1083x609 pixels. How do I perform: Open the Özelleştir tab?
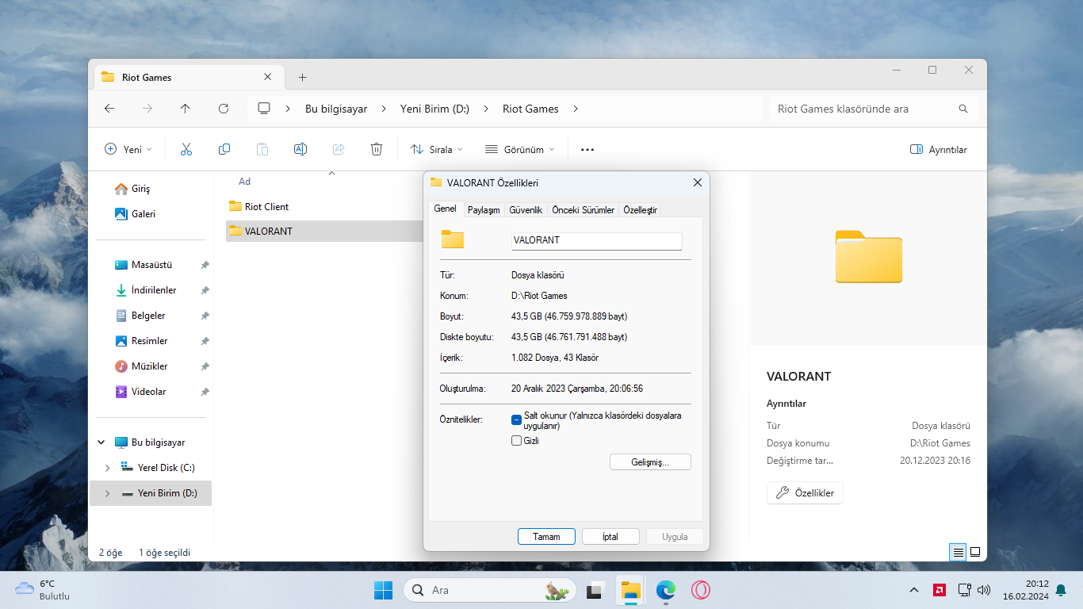point(640,210)
